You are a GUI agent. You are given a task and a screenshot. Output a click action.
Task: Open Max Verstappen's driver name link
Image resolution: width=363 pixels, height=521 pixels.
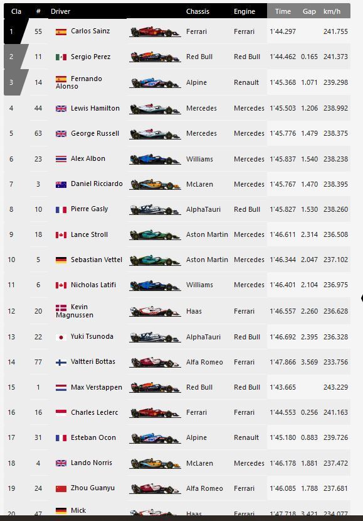coord(97,387)
